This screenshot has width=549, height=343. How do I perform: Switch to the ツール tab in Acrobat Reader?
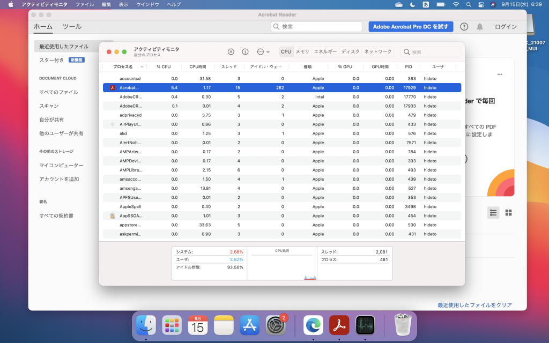click(x=72, y=26)
